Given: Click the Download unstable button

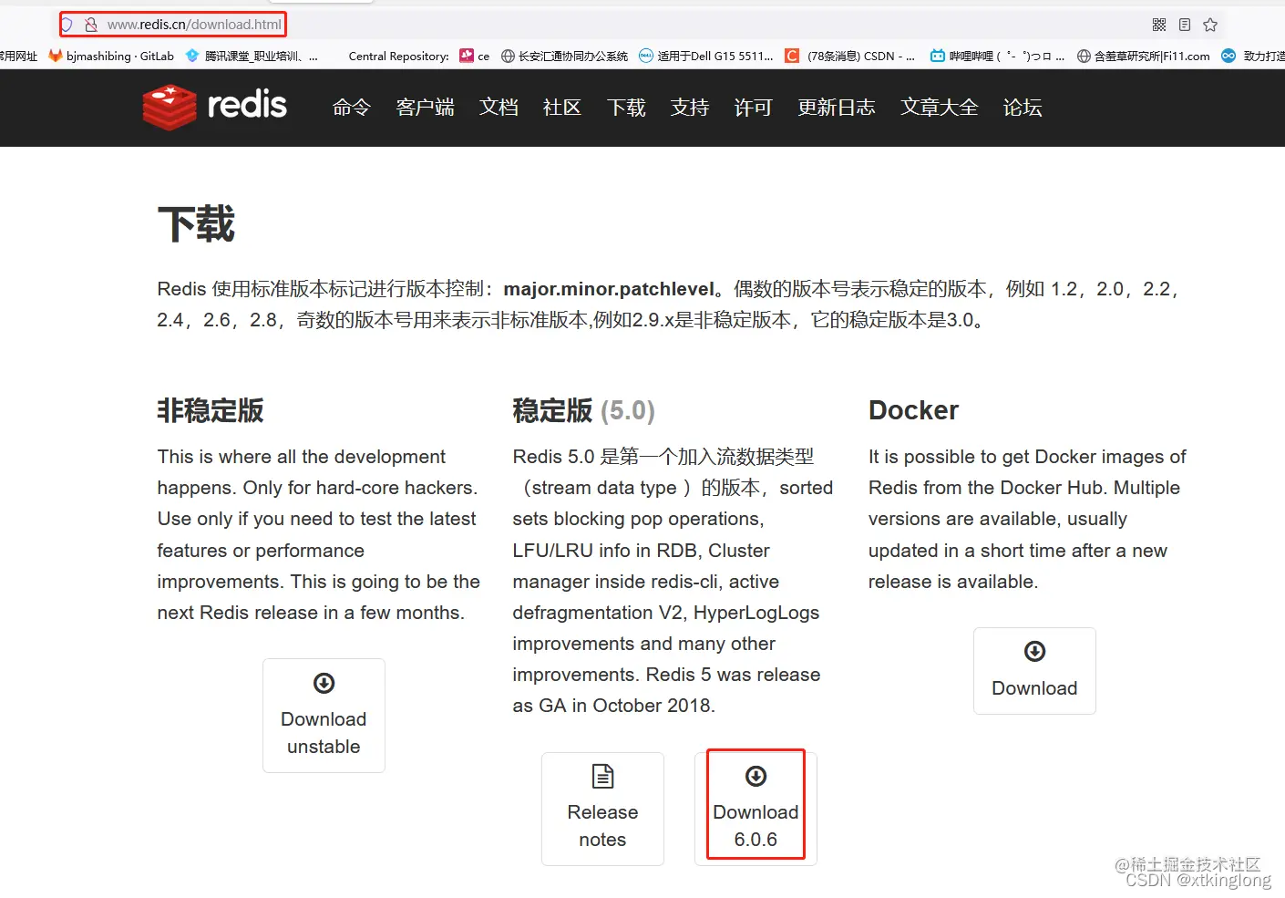Looking at the screenshot, I should click(324, 716).
